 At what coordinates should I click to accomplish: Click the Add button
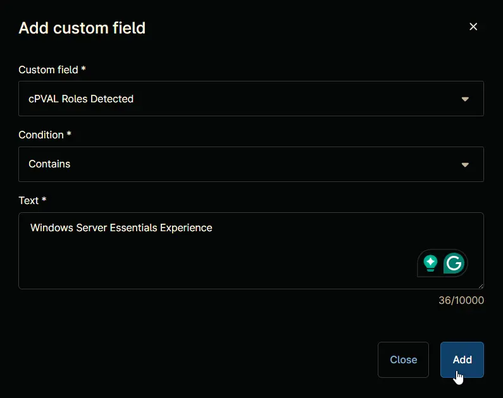462,359
